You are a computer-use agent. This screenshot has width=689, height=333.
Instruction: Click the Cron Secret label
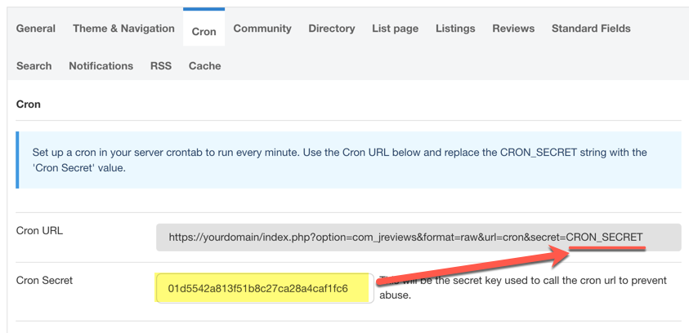[x=44, y=281]
